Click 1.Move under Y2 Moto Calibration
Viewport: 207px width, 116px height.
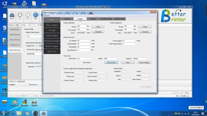point(145,27)
